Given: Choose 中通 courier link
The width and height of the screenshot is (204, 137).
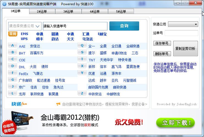Looking at the screenshot, I should point(70,34).
